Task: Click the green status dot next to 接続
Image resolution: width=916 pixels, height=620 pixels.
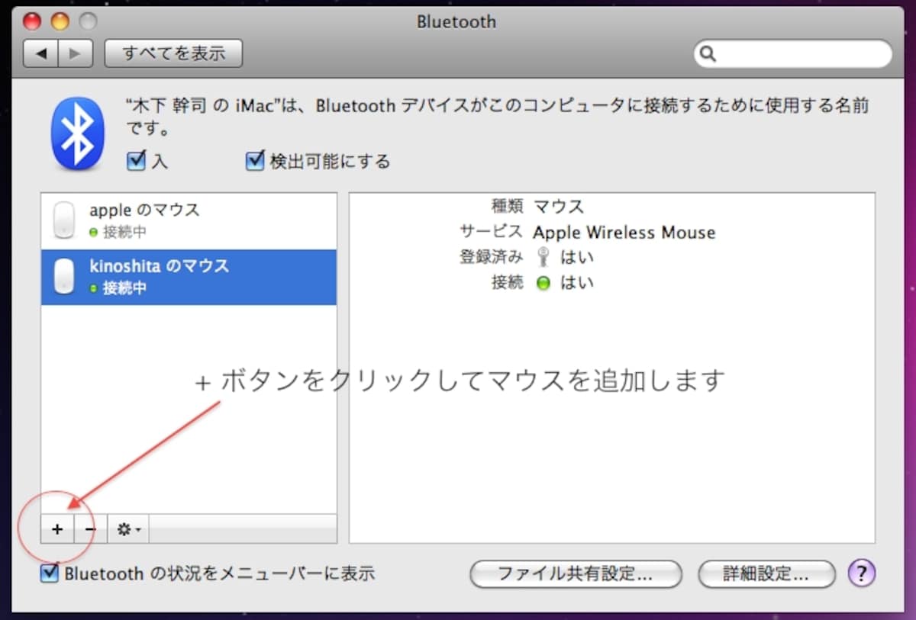Action: 543,283
